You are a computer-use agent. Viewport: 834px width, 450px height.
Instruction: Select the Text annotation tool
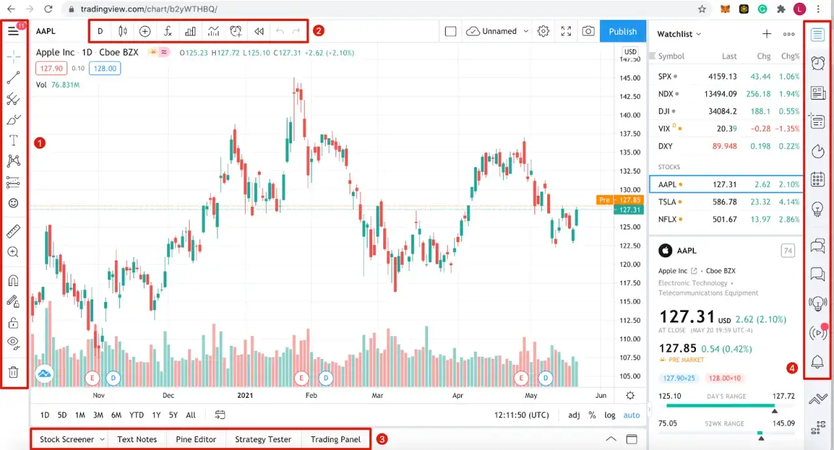(x=13, y=139)
